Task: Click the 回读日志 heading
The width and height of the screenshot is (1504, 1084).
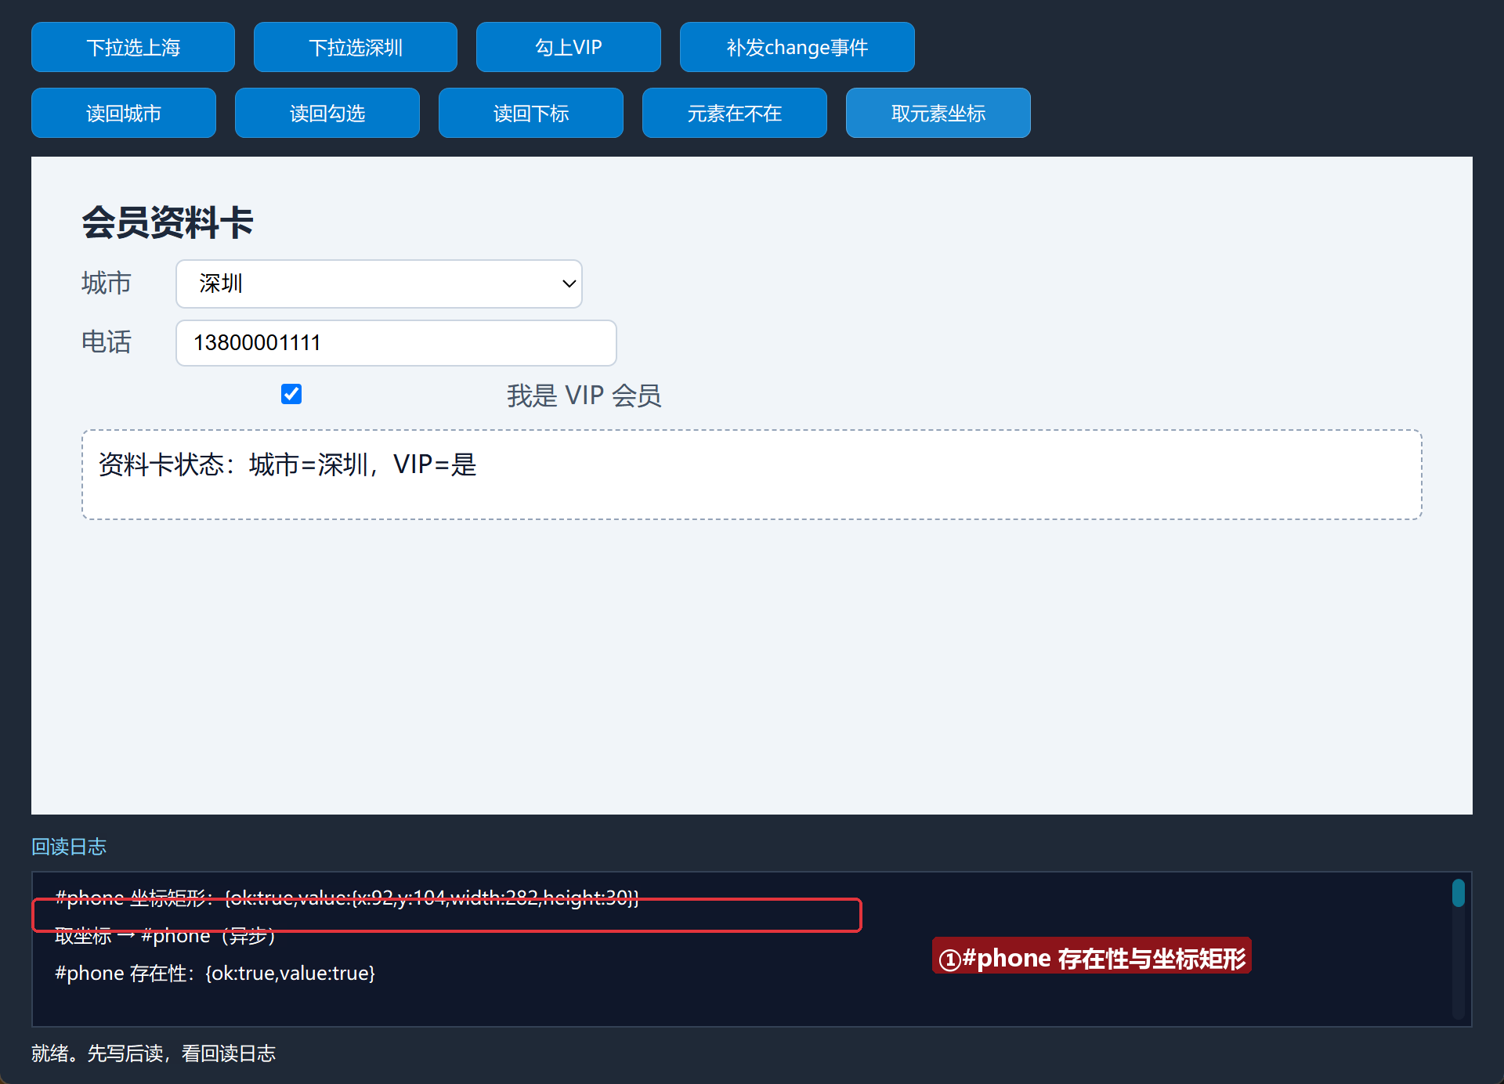Action: [69, 847]
